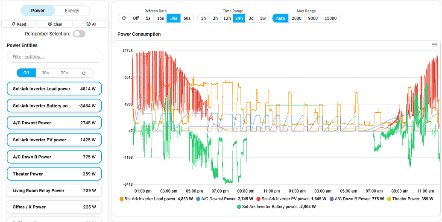
Task: Click the Power Consumption heading
Action: [139, 34]
